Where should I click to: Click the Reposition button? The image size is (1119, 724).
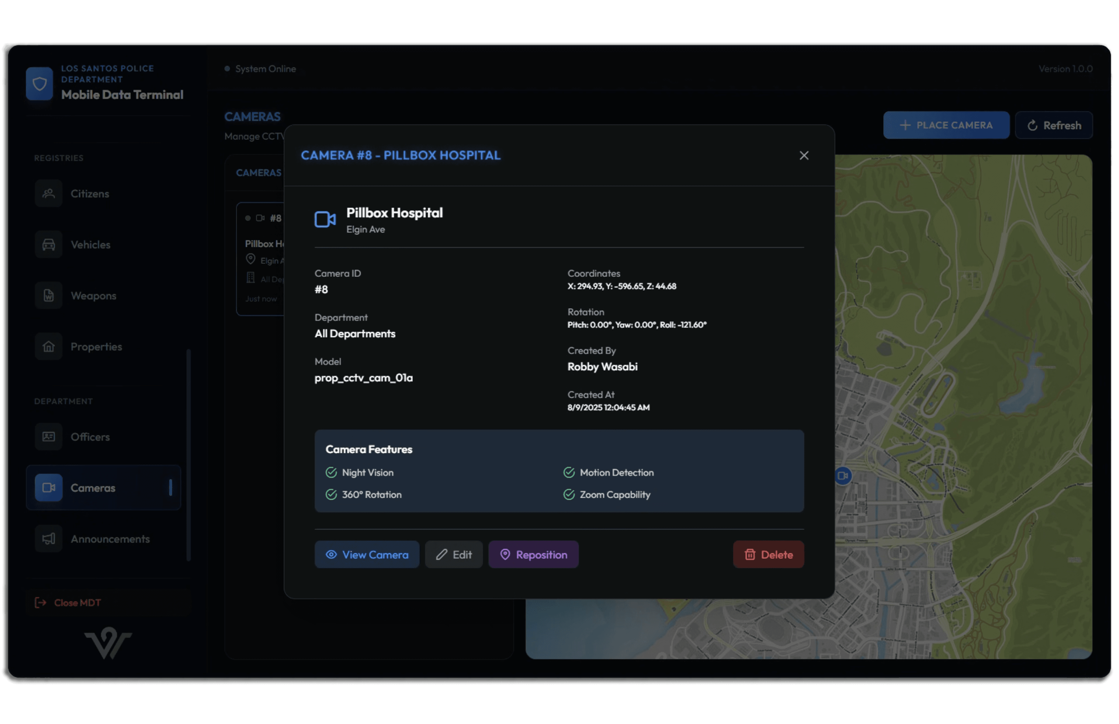tap(533, 555)
